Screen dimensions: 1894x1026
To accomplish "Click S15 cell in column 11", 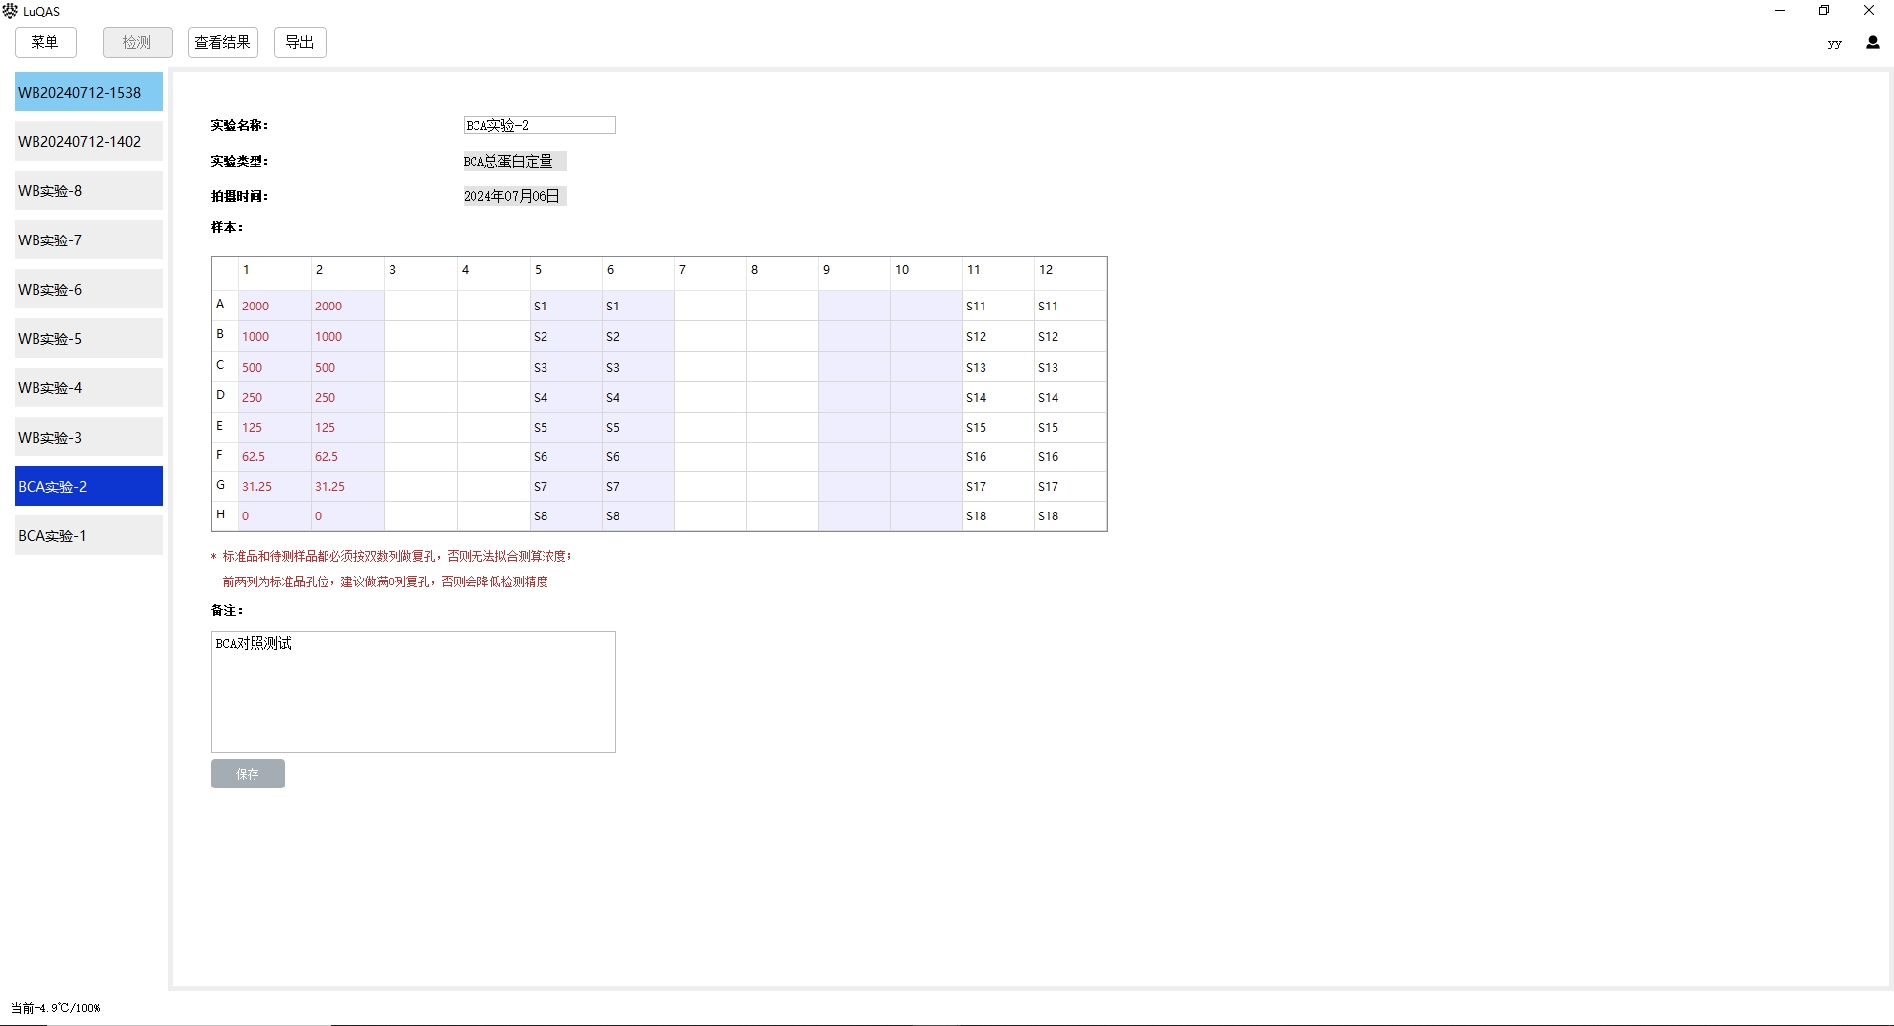I will pyautogui.click(x=998, y=427).
